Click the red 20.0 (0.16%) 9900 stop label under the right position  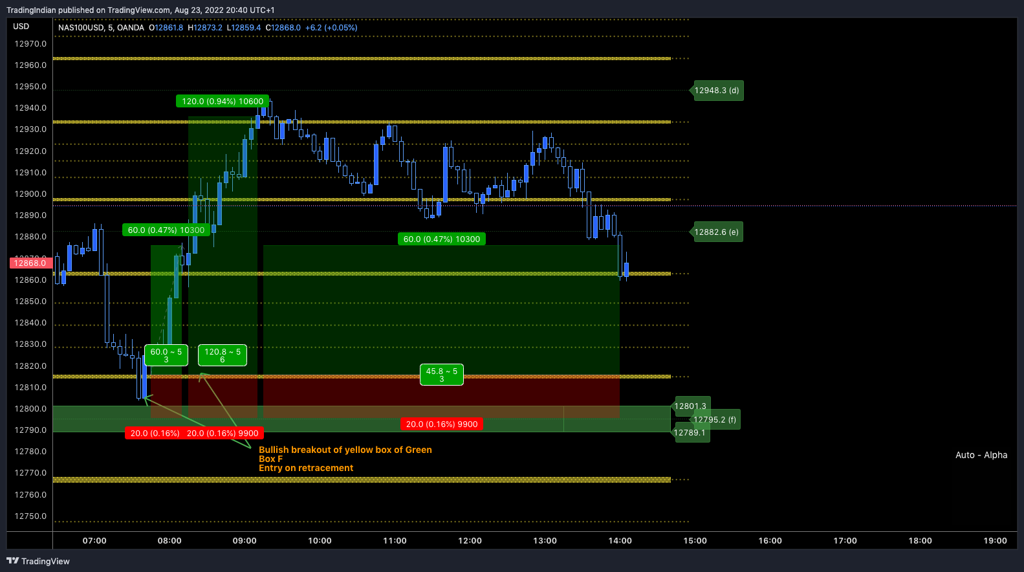[442, 424]
